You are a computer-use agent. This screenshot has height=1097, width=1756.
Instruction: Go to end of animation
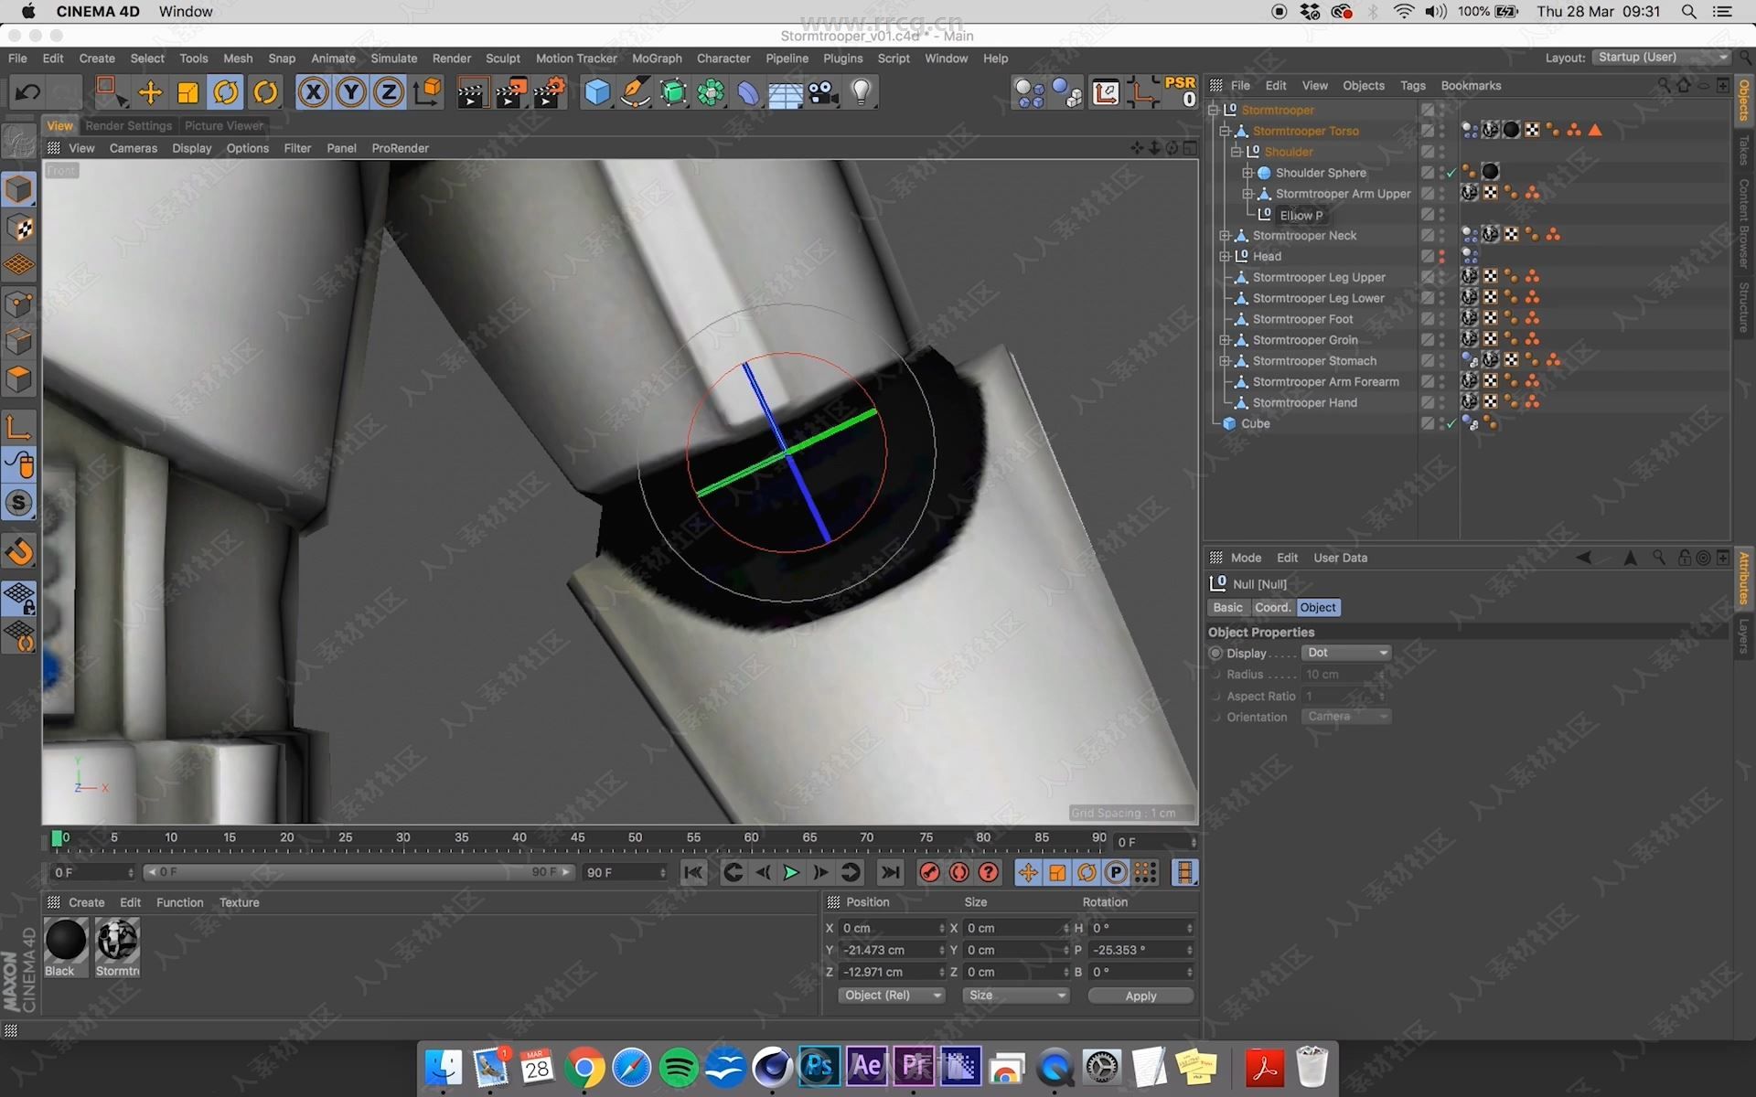click(890, 873)
